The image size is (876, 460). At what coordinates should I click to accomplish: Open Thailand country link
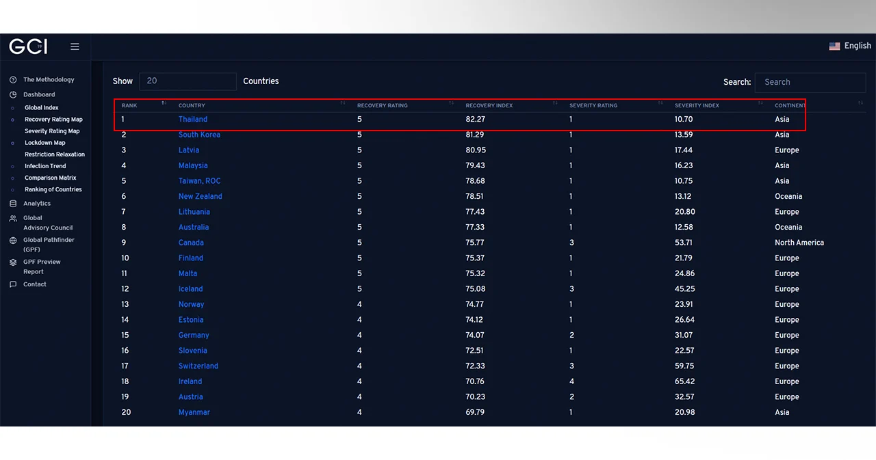point(193,120)
